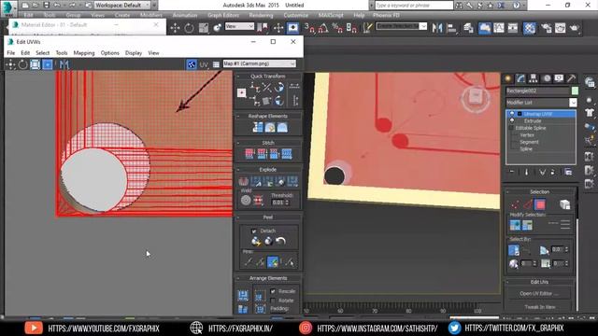Open Tools menu in Edit UVWs

(62, 53)
